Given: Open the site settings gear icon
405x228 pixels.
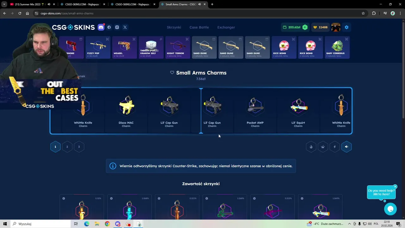Looking at the screenshot, I should (x=346, y=27).
